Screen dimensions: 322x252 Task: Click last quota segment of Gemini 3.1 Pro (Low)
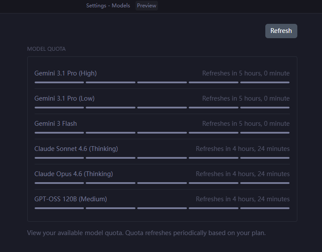tap(265, 108)
